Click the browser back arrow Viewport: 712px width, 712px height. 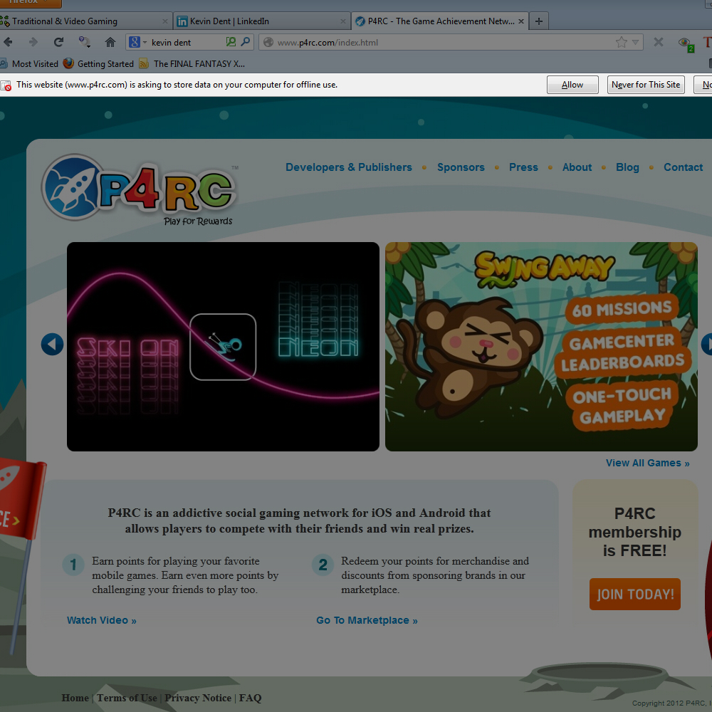[8, 42]
